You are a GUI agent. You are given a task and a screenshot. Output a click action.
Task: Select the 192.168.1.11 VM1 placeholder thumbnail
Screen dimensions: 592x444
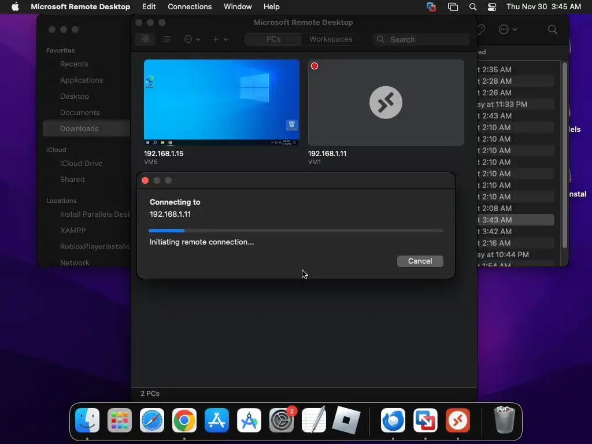tap(386, 102)
